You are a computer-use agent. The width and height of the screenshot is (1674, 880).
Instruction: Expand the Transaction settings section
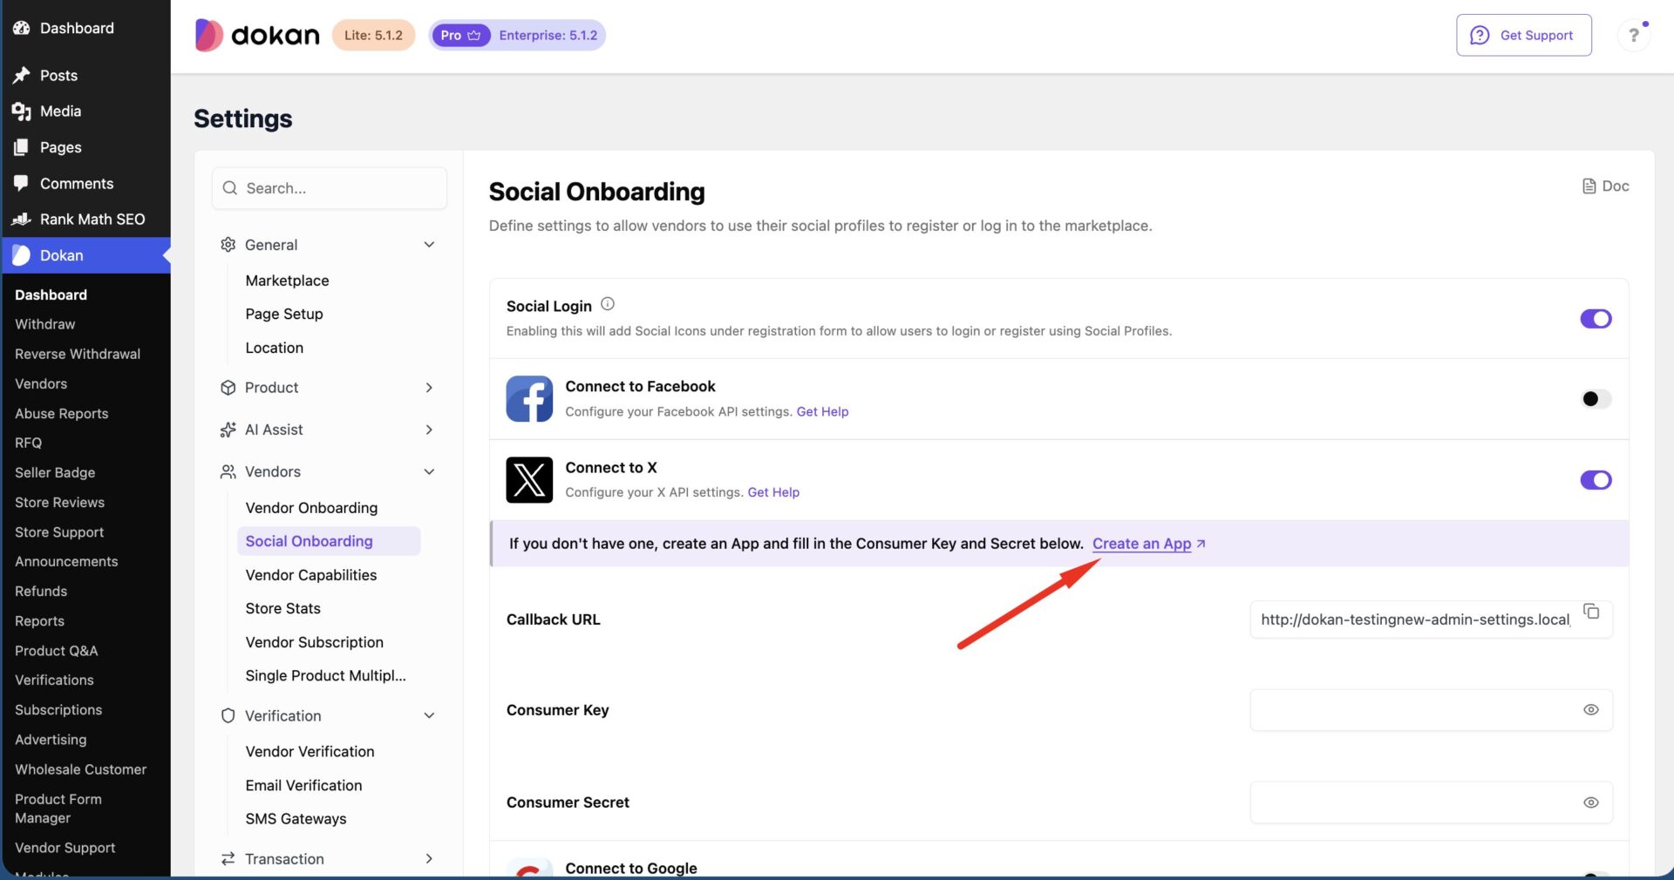[429, 859]
